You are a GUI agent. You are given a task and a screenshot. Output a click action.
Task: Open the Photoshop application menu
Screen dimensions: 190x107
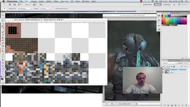[x=12, y=1]
